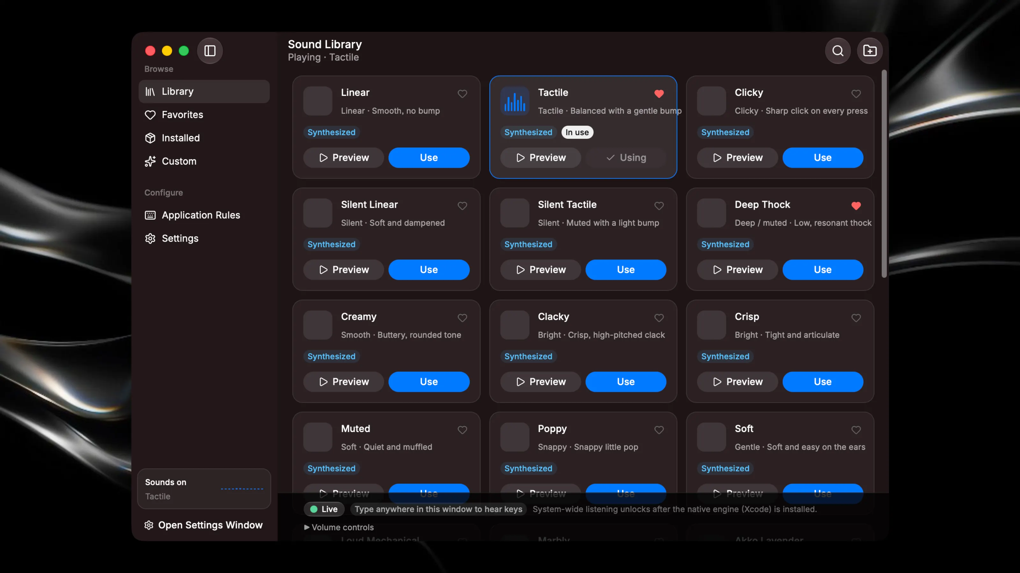Click the import folder plus icon
The image size is (1020, 573).
870,51
